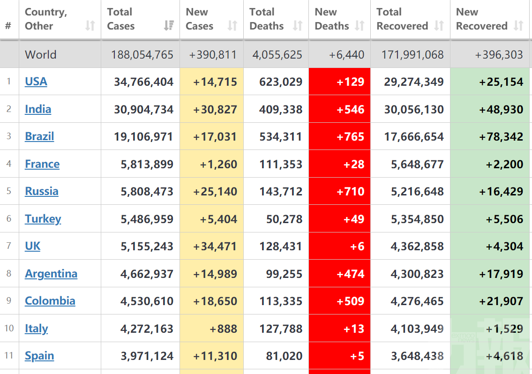
Task: Click New Deaths sort arrows icon
Action: pyautogui.click(x=360, y=25)
